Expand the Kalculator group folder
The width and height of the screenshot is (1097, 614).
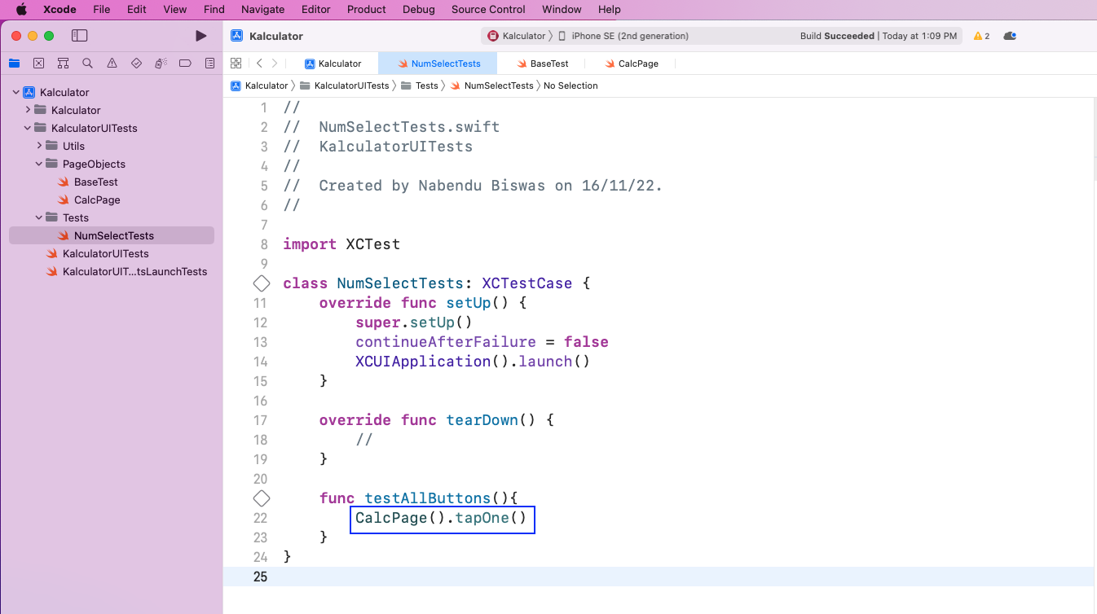[x=28, y=110]
